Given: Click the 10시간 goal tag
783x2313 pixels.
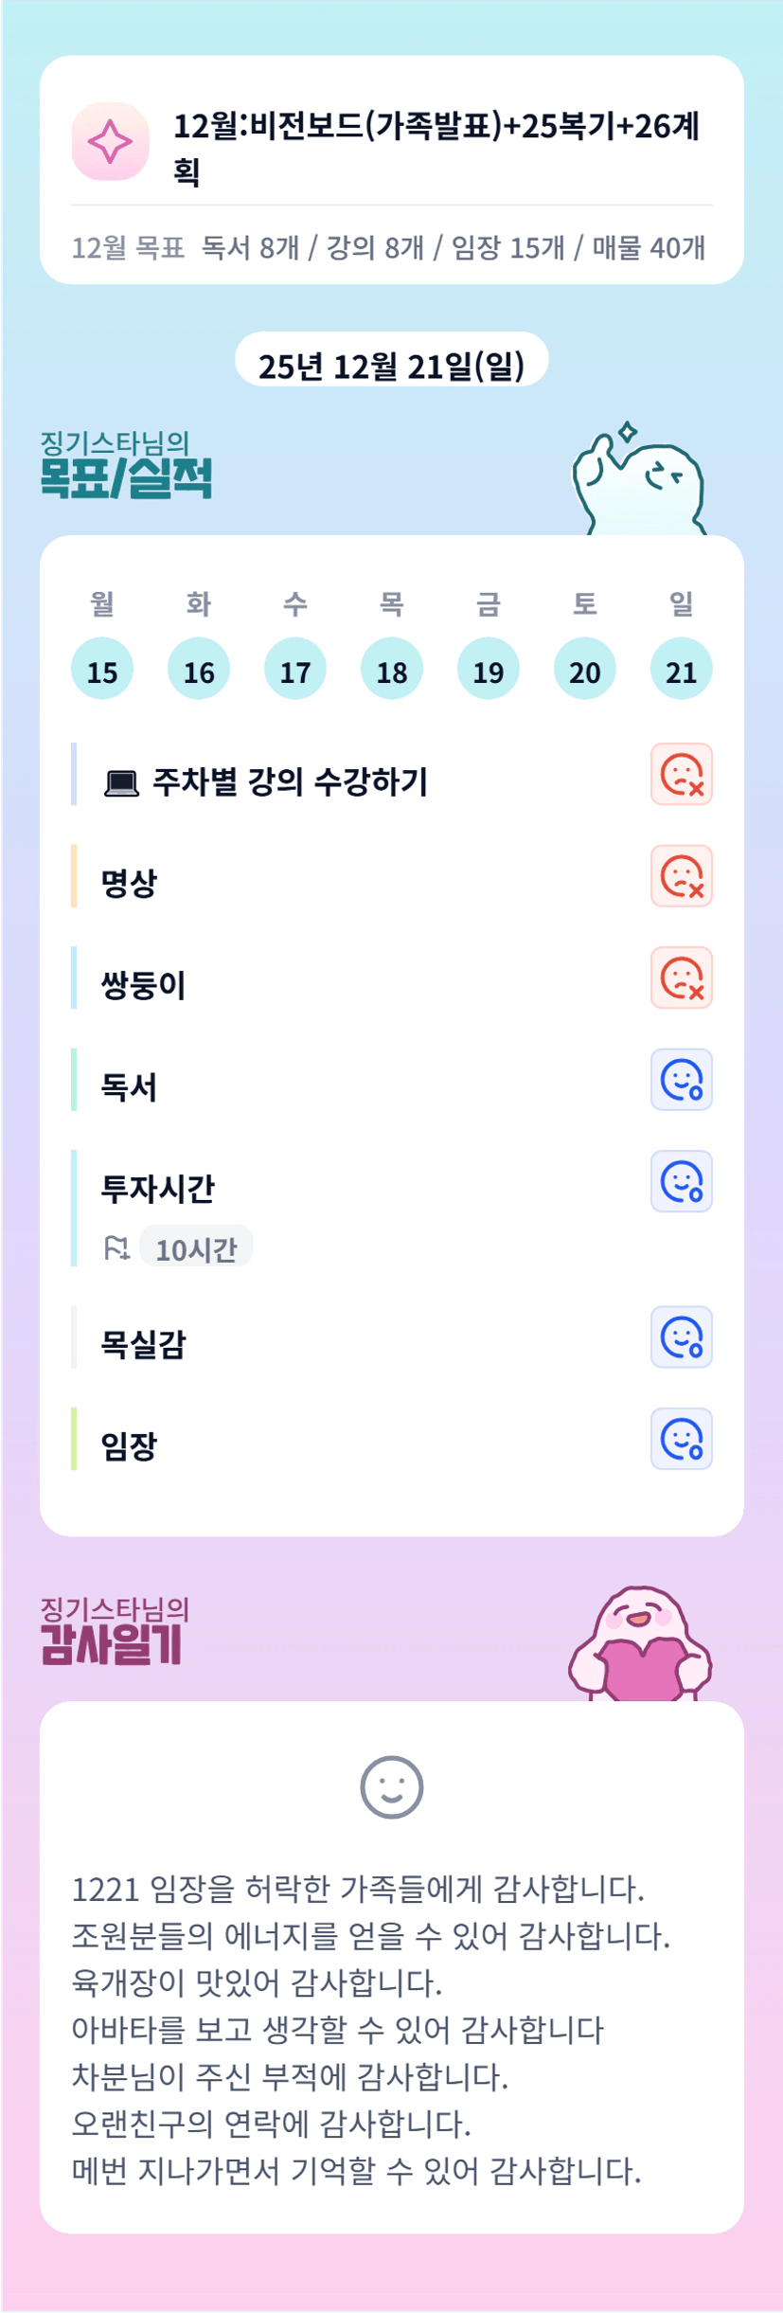Looking at the screenshot, I should pos(196,1248).
